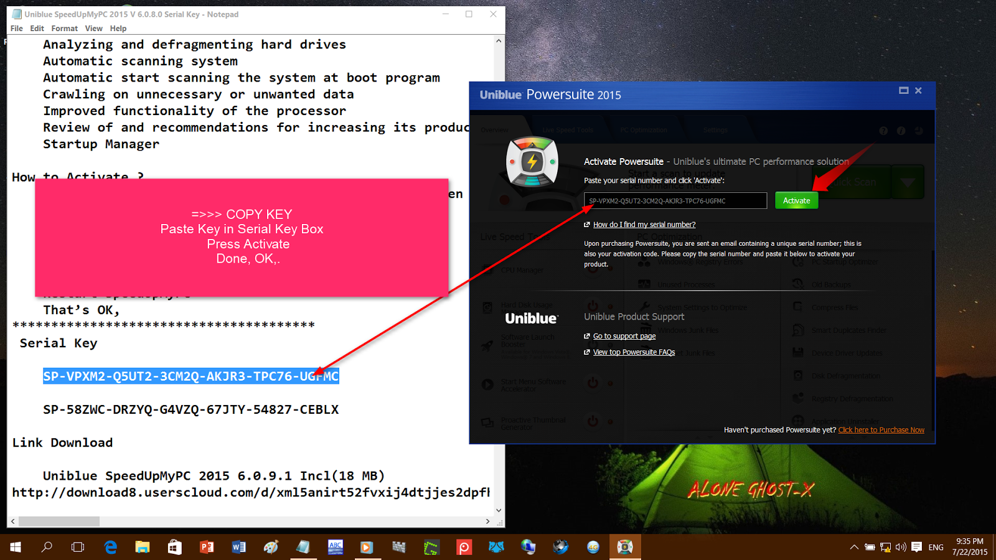
Task: Click the serial number input field
Action: [675, 200]
